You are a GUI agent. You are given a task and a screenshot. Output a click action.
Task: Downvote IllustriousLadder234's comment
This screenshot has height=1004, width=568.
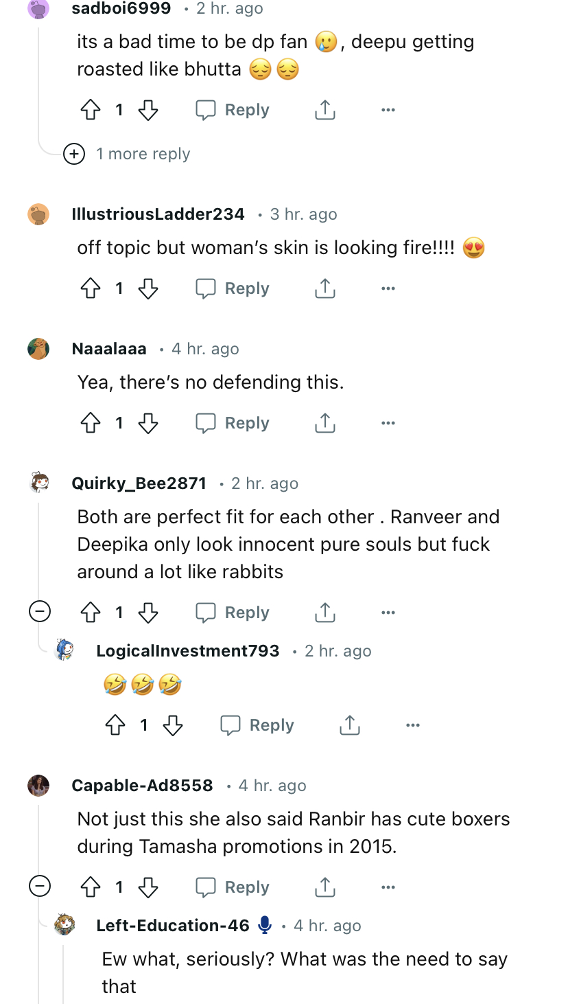pyautogui.click(x=148, y=288)
